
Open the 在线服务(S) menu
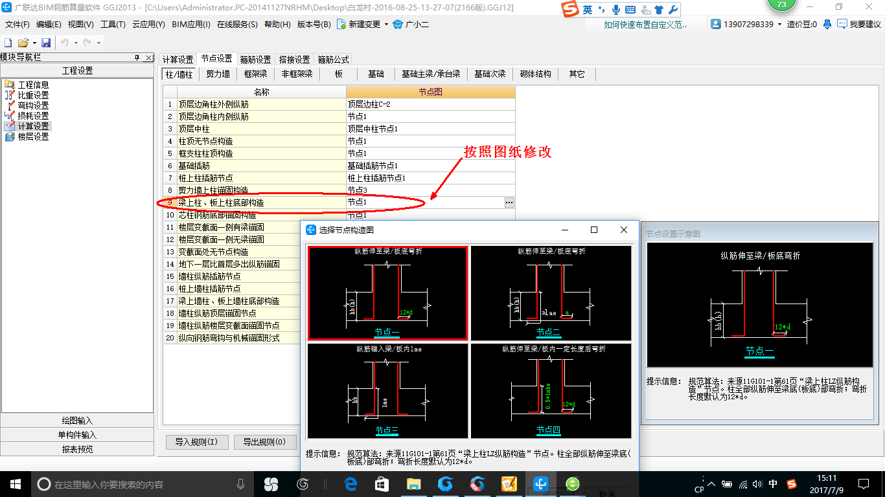click(237, 25)
